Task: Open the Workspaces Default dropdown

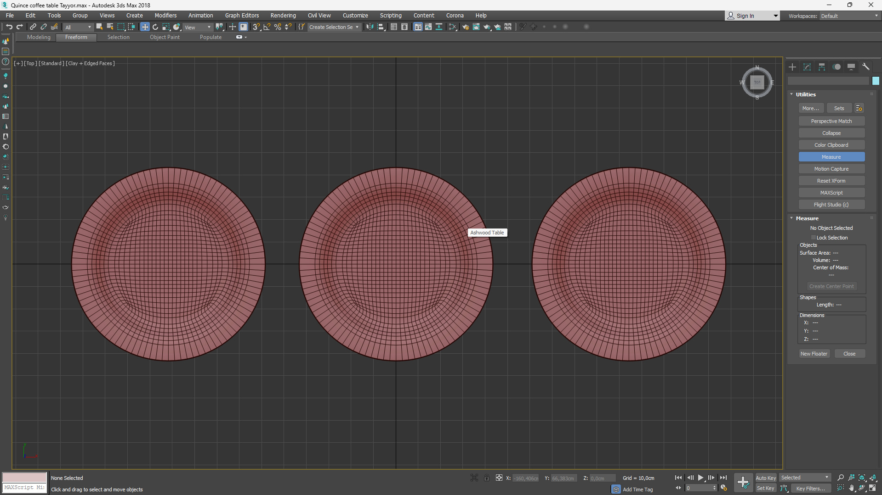Action: [849, 16]
